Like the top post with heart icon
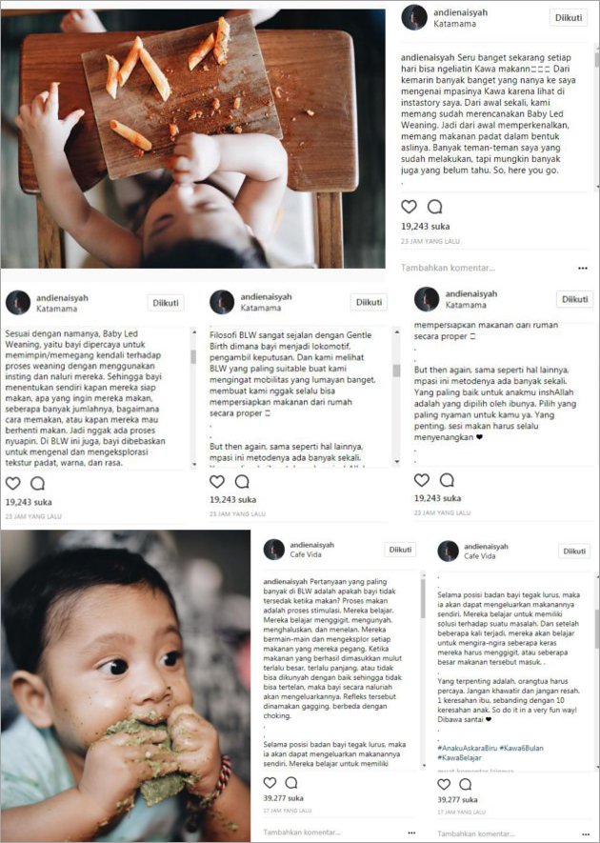600x843 pixels. 410,207
